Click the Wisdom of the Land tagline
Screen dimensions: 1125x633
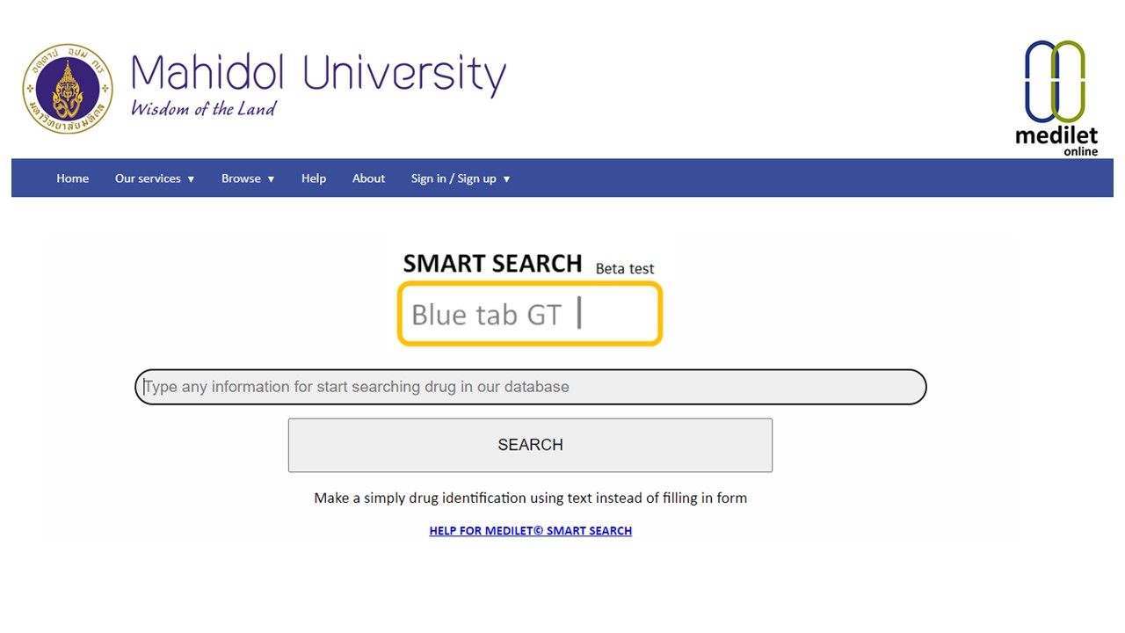pyautogui.click(x=203, y=109)
